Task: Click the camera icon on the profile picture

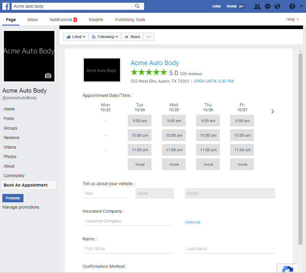Action: 48,76
